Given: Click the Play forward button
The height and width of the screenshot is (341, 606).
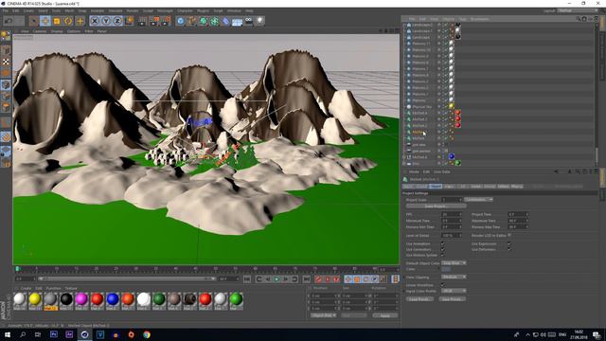Looking at the screenshot, I should [x=276, y=279].
